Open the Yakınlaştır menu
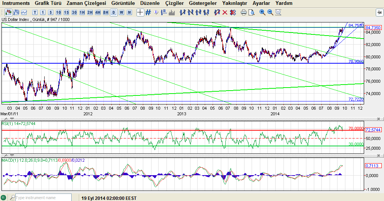Viewport: 384px width, 201px height. pos(235,3)
